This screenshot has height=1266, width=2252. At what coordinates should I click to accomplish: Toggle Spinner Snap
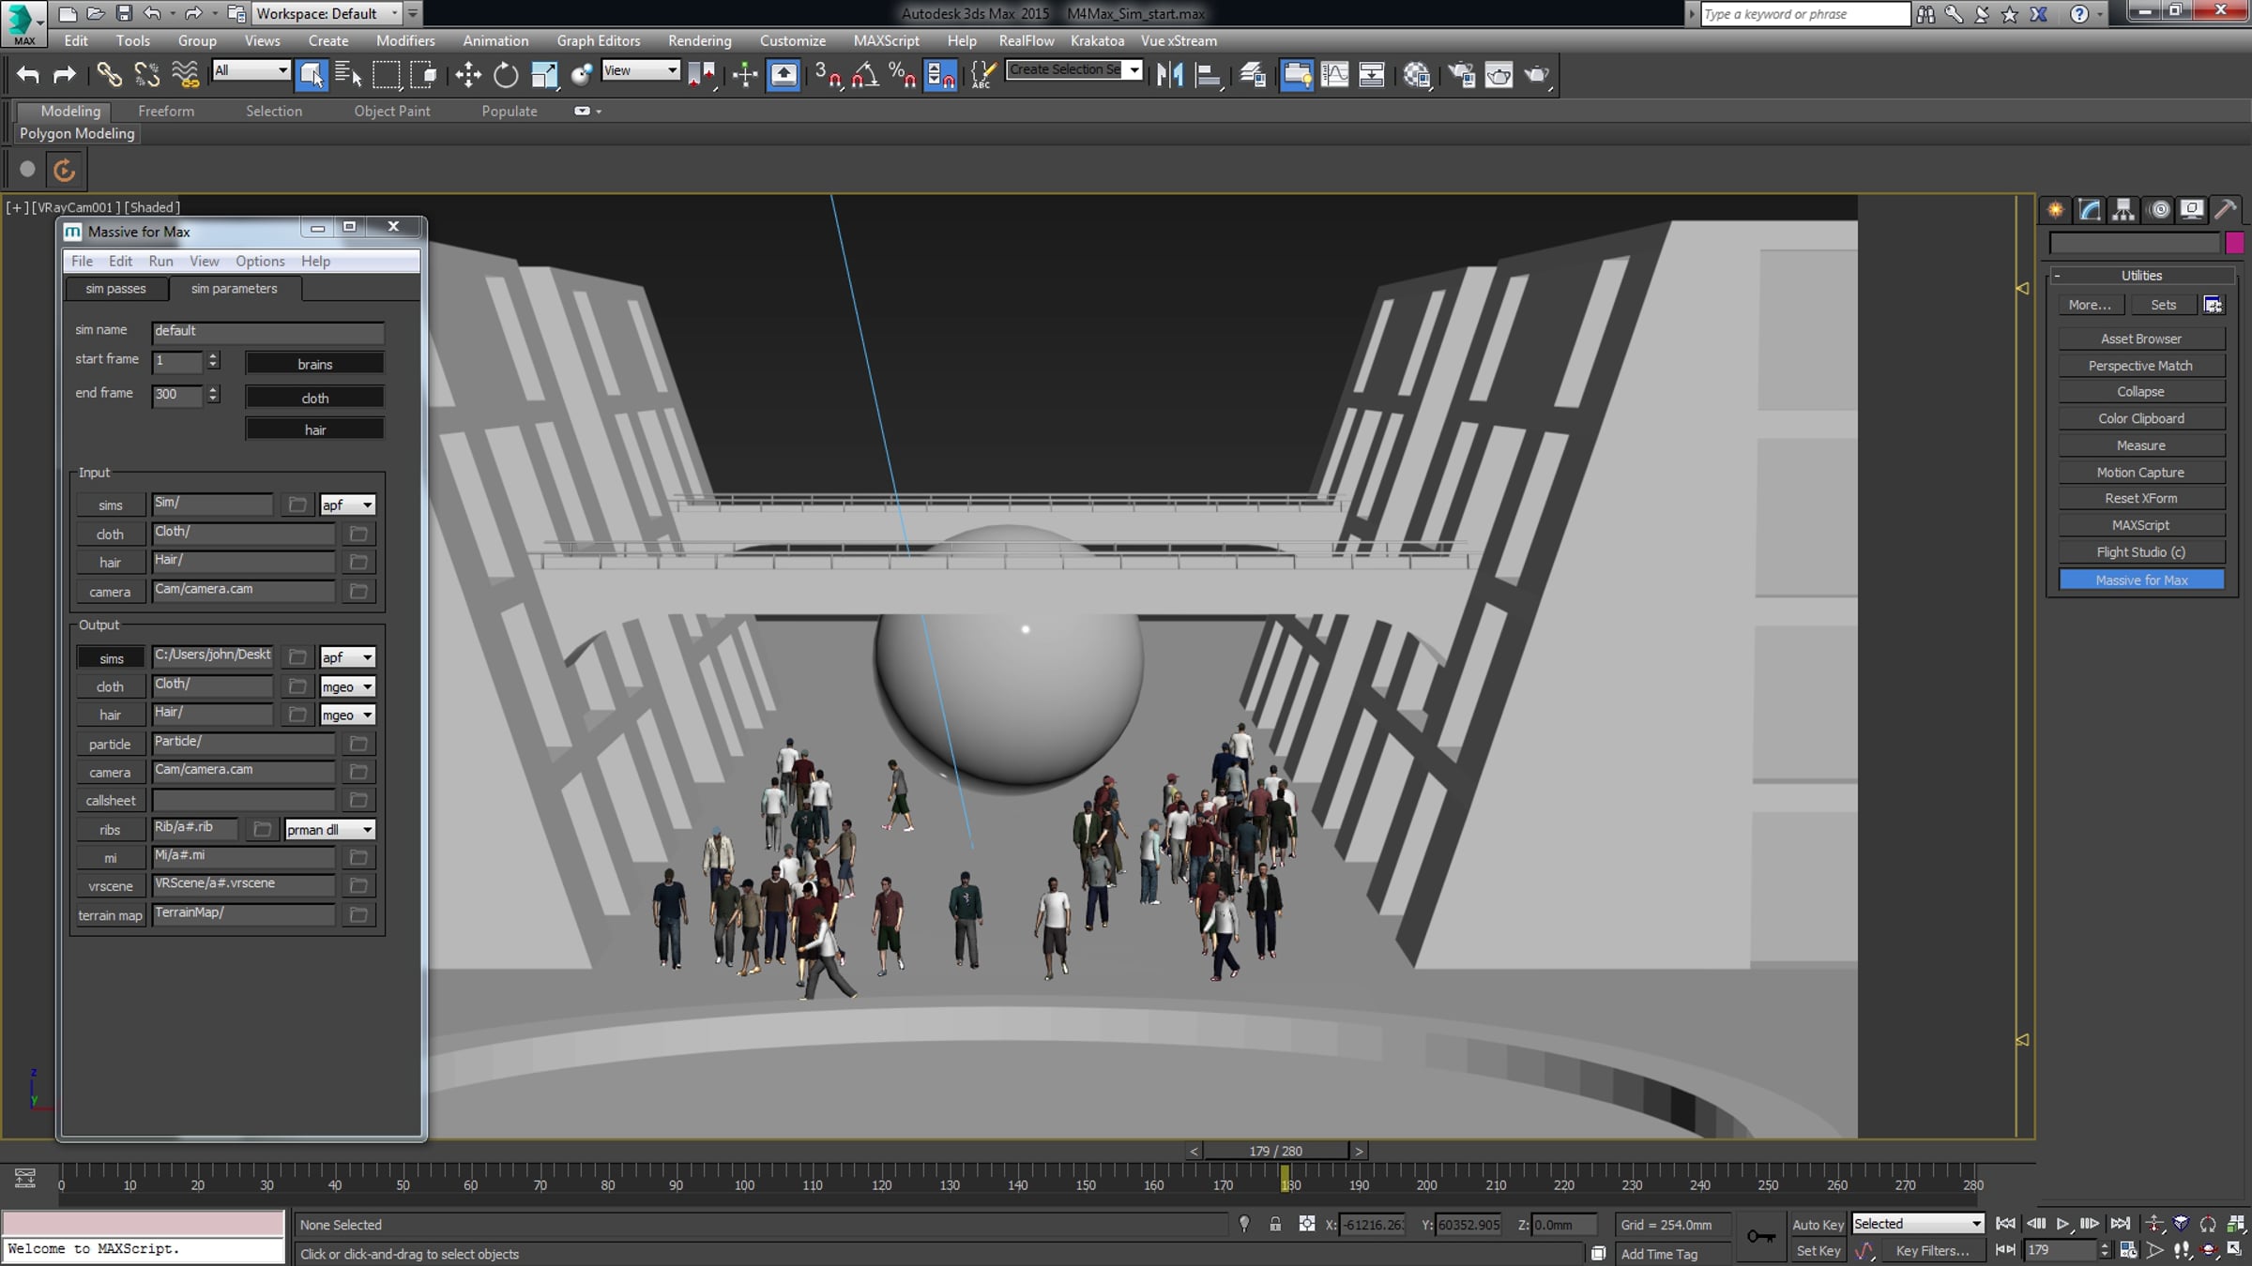940,74
